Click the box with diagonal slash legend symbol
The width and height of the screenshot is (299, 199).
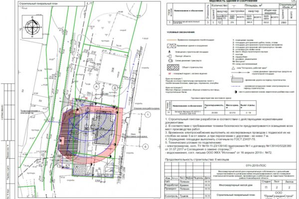pyautogui.click(x=169, y=46)
